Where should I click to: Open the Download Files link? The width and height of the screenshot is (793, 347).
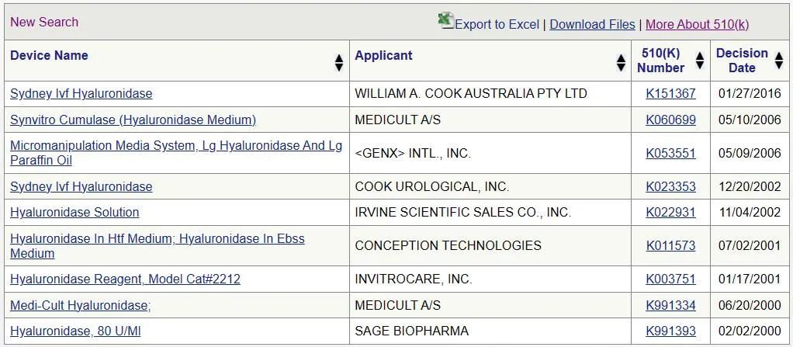pyautogui.click(x=592, y=24)
